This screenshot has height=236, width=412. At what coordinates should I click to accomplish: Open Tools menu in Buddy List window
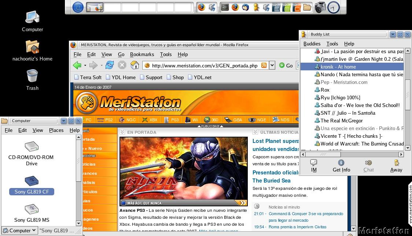coord(332,44)
